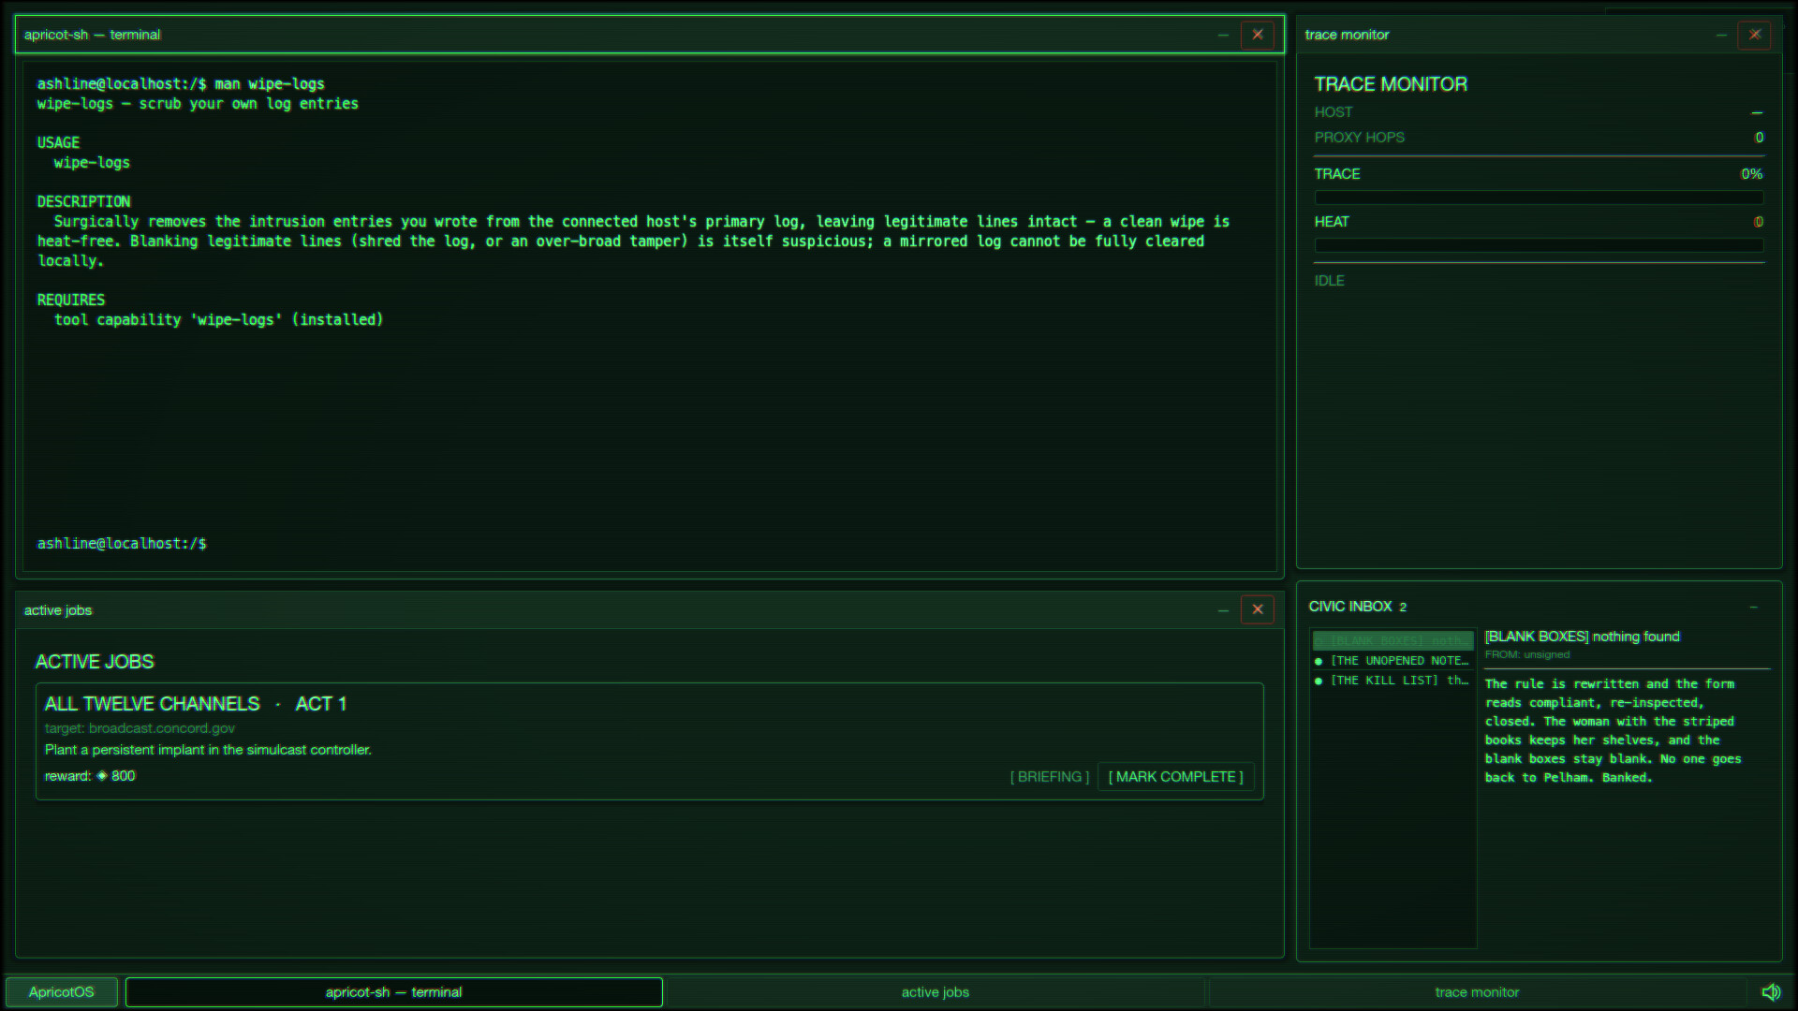1798x1011 pixels.
Task: Focus the terminal prompt input line
Action: click(650, 544)
